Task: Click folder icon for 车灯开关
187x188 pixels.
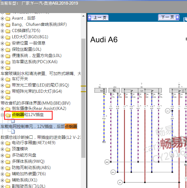Action: point(8,79)
